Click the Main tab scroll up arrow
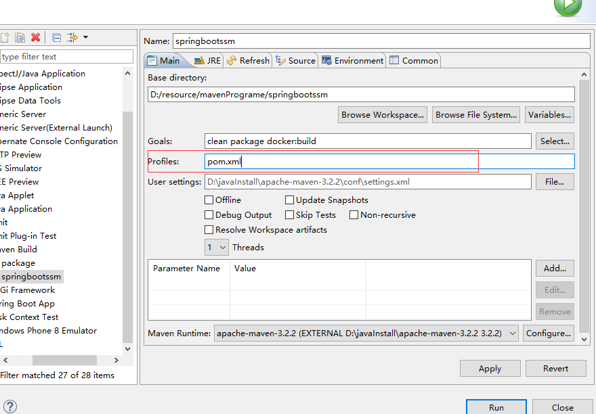Viewport: 596px width, 414px height. (584, 75)
